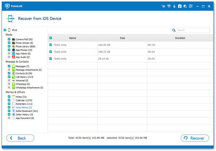The image size is (216, 151).
Task: Click the Photo Library icon
Action: (x=14, y=46)
